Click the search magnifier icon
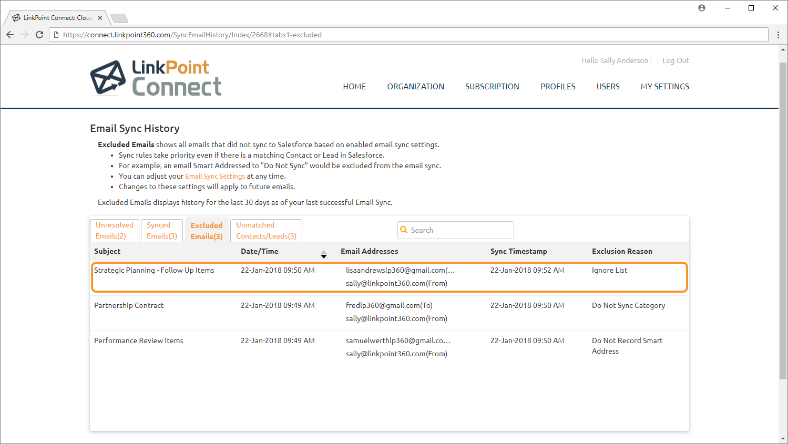Screen dimensions: 788x444 point(404,230)
